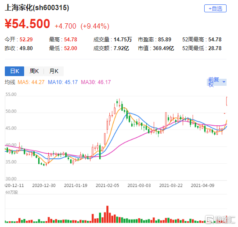Click the 2021-04-09 date axis marker
This screenshot has height=227, width=238.
[x=202, y=185]
